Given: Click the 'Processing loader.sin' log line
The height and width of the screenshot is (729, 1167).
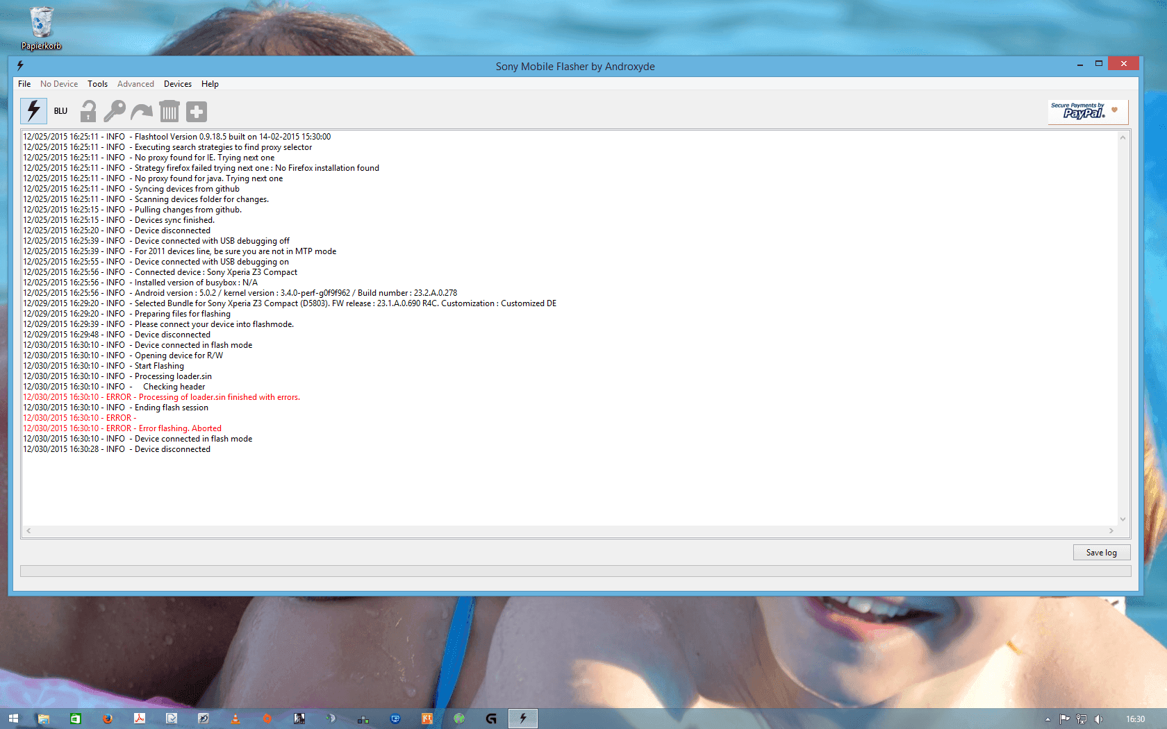Looking at the screenshot, I should tap(117, 376).
